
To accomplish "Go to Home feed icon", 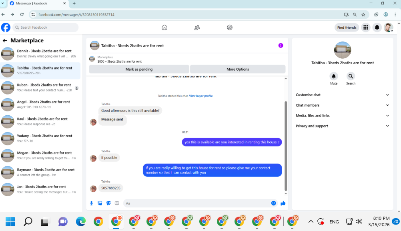I will 164,27.
